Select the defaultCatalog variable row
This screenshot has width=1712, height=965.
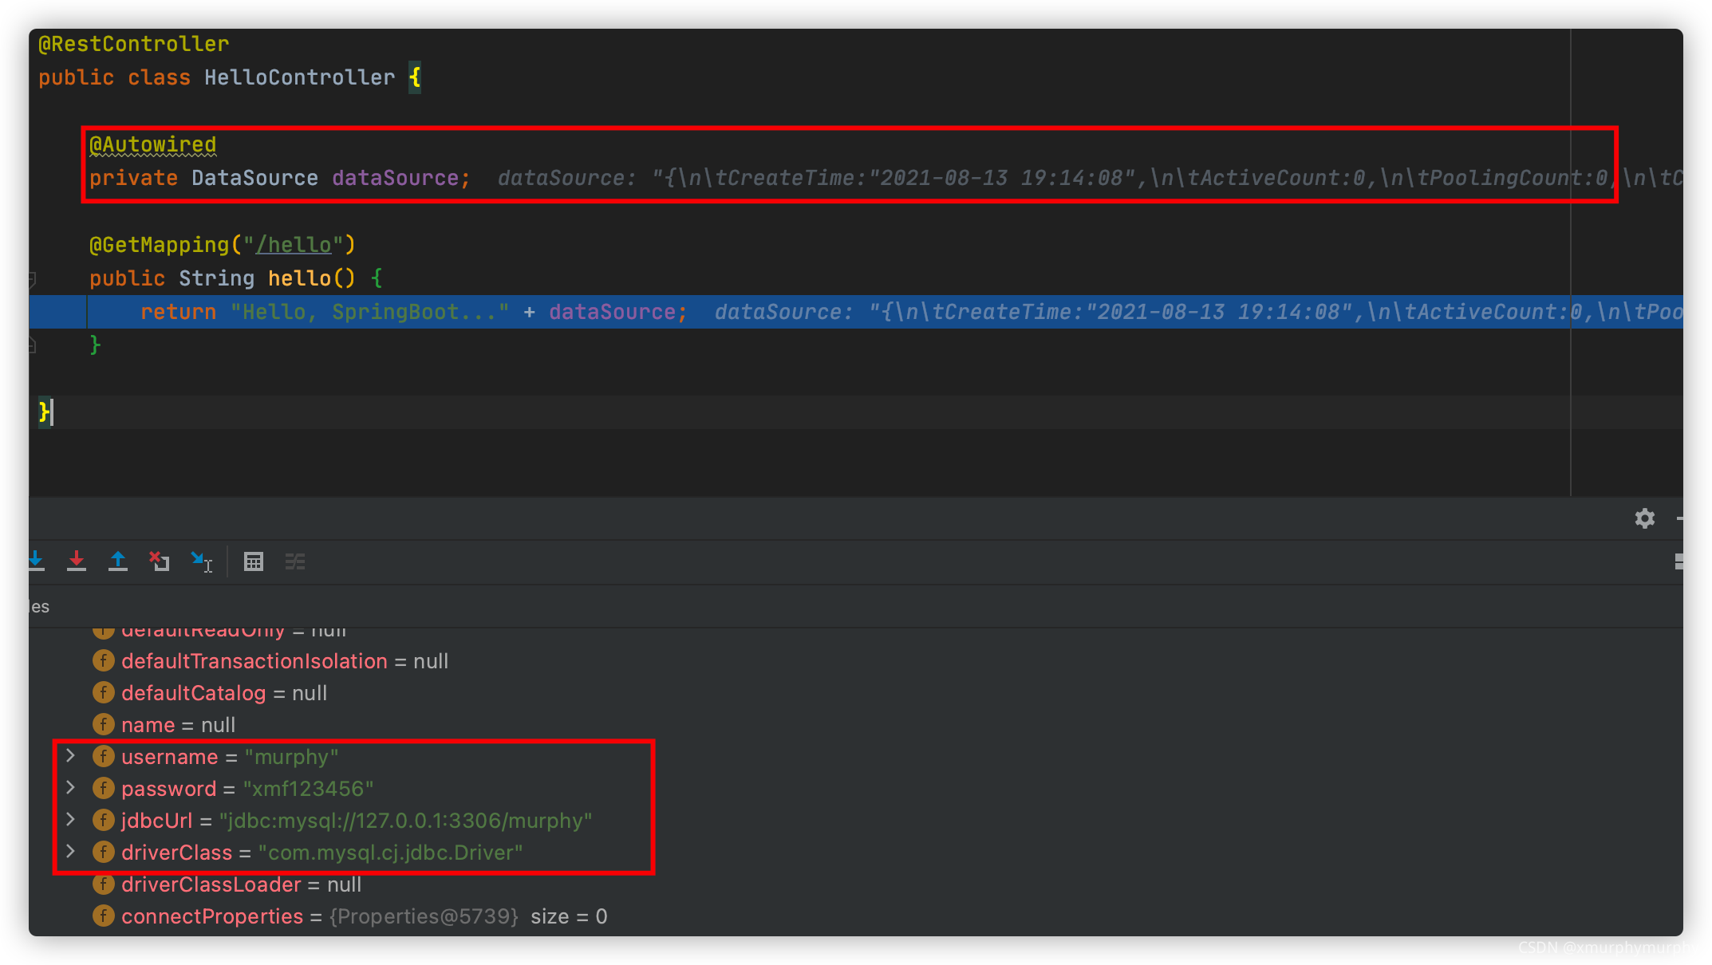(193, 693)
